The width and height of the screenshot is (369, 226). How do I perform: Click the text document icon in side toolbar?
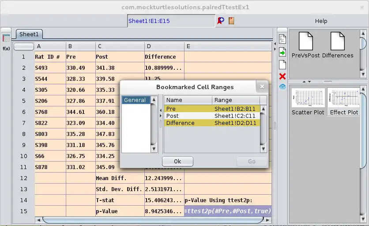(282, 39)
